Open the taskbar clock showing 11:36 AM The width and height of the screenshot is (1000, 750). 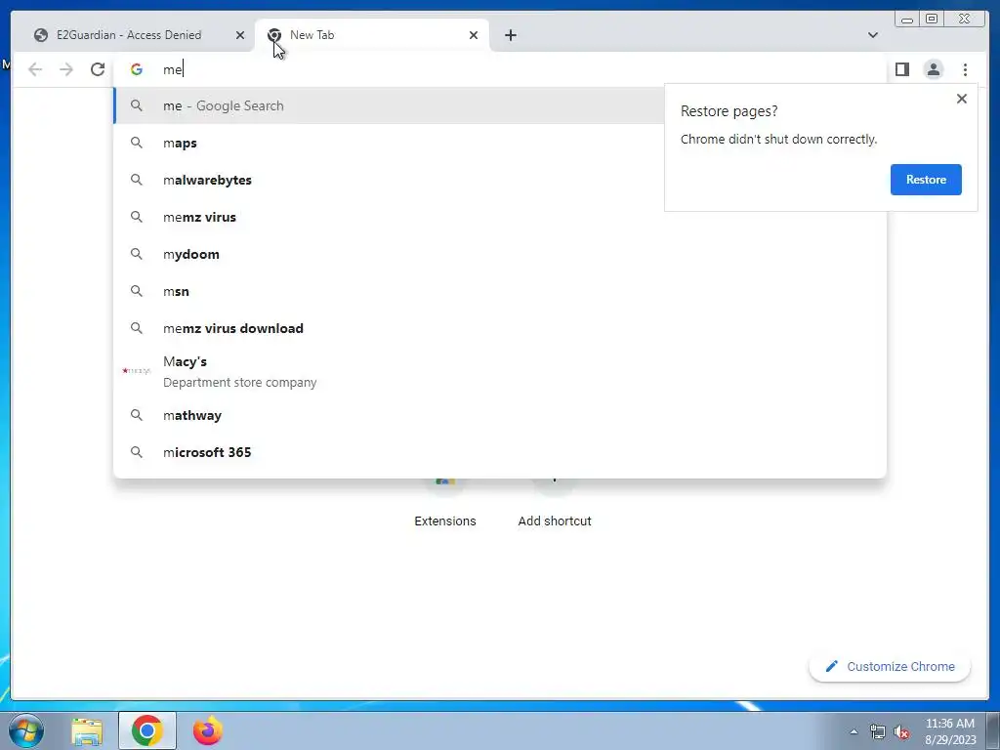(950, 731)
